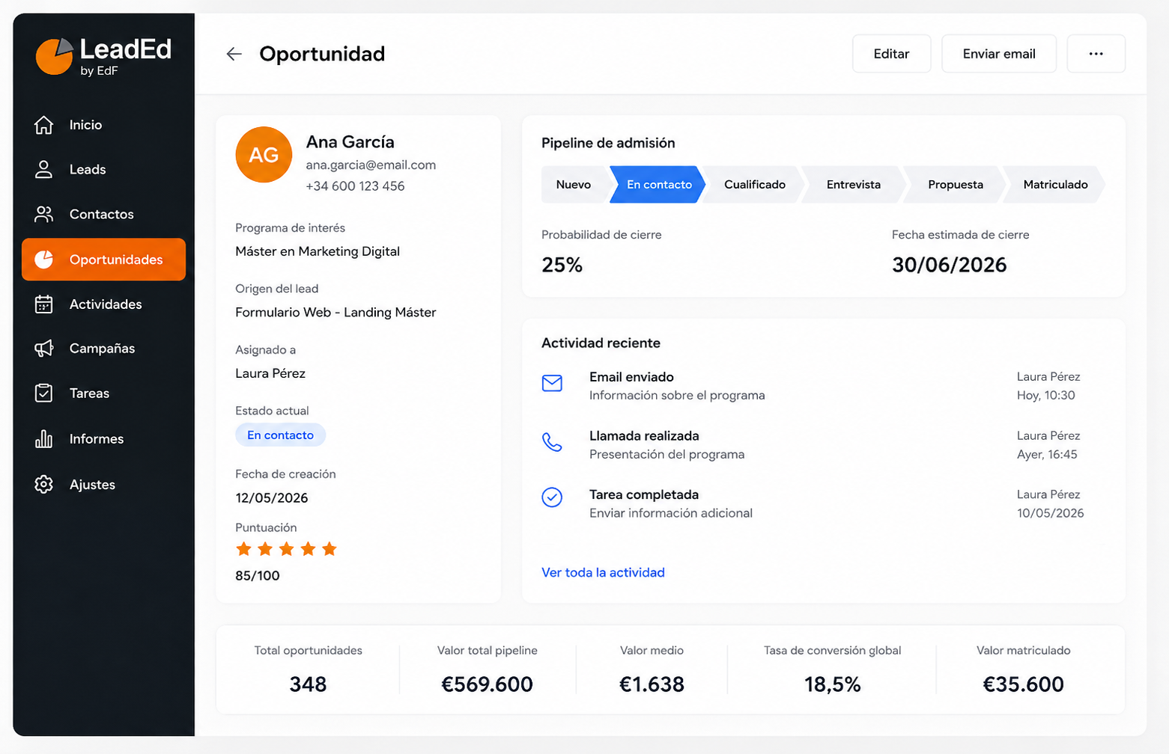Image resolution: width=1169 pixels, height=754 pixels.
Task: Click the Tareas clipboard icon
Action: click(x=44, y=393)
